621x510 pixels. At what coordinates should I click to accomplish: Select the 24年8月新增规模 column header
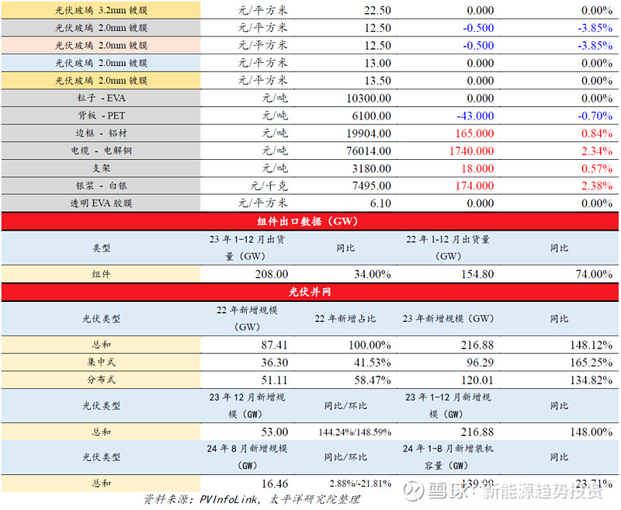pyautogui.click(x=247, y=457)
